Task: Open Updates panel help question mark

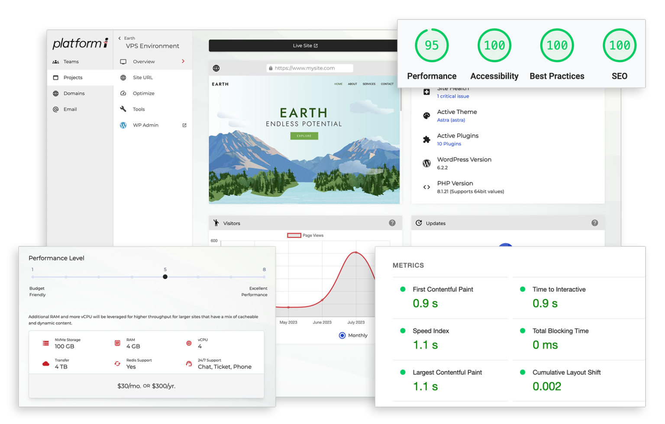Action: click(x=595, y=223)
